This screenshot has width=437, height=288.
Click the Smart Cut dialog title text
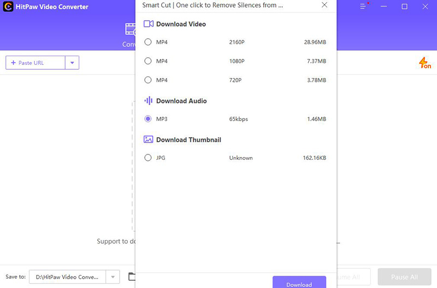click(x=212, y=5)
